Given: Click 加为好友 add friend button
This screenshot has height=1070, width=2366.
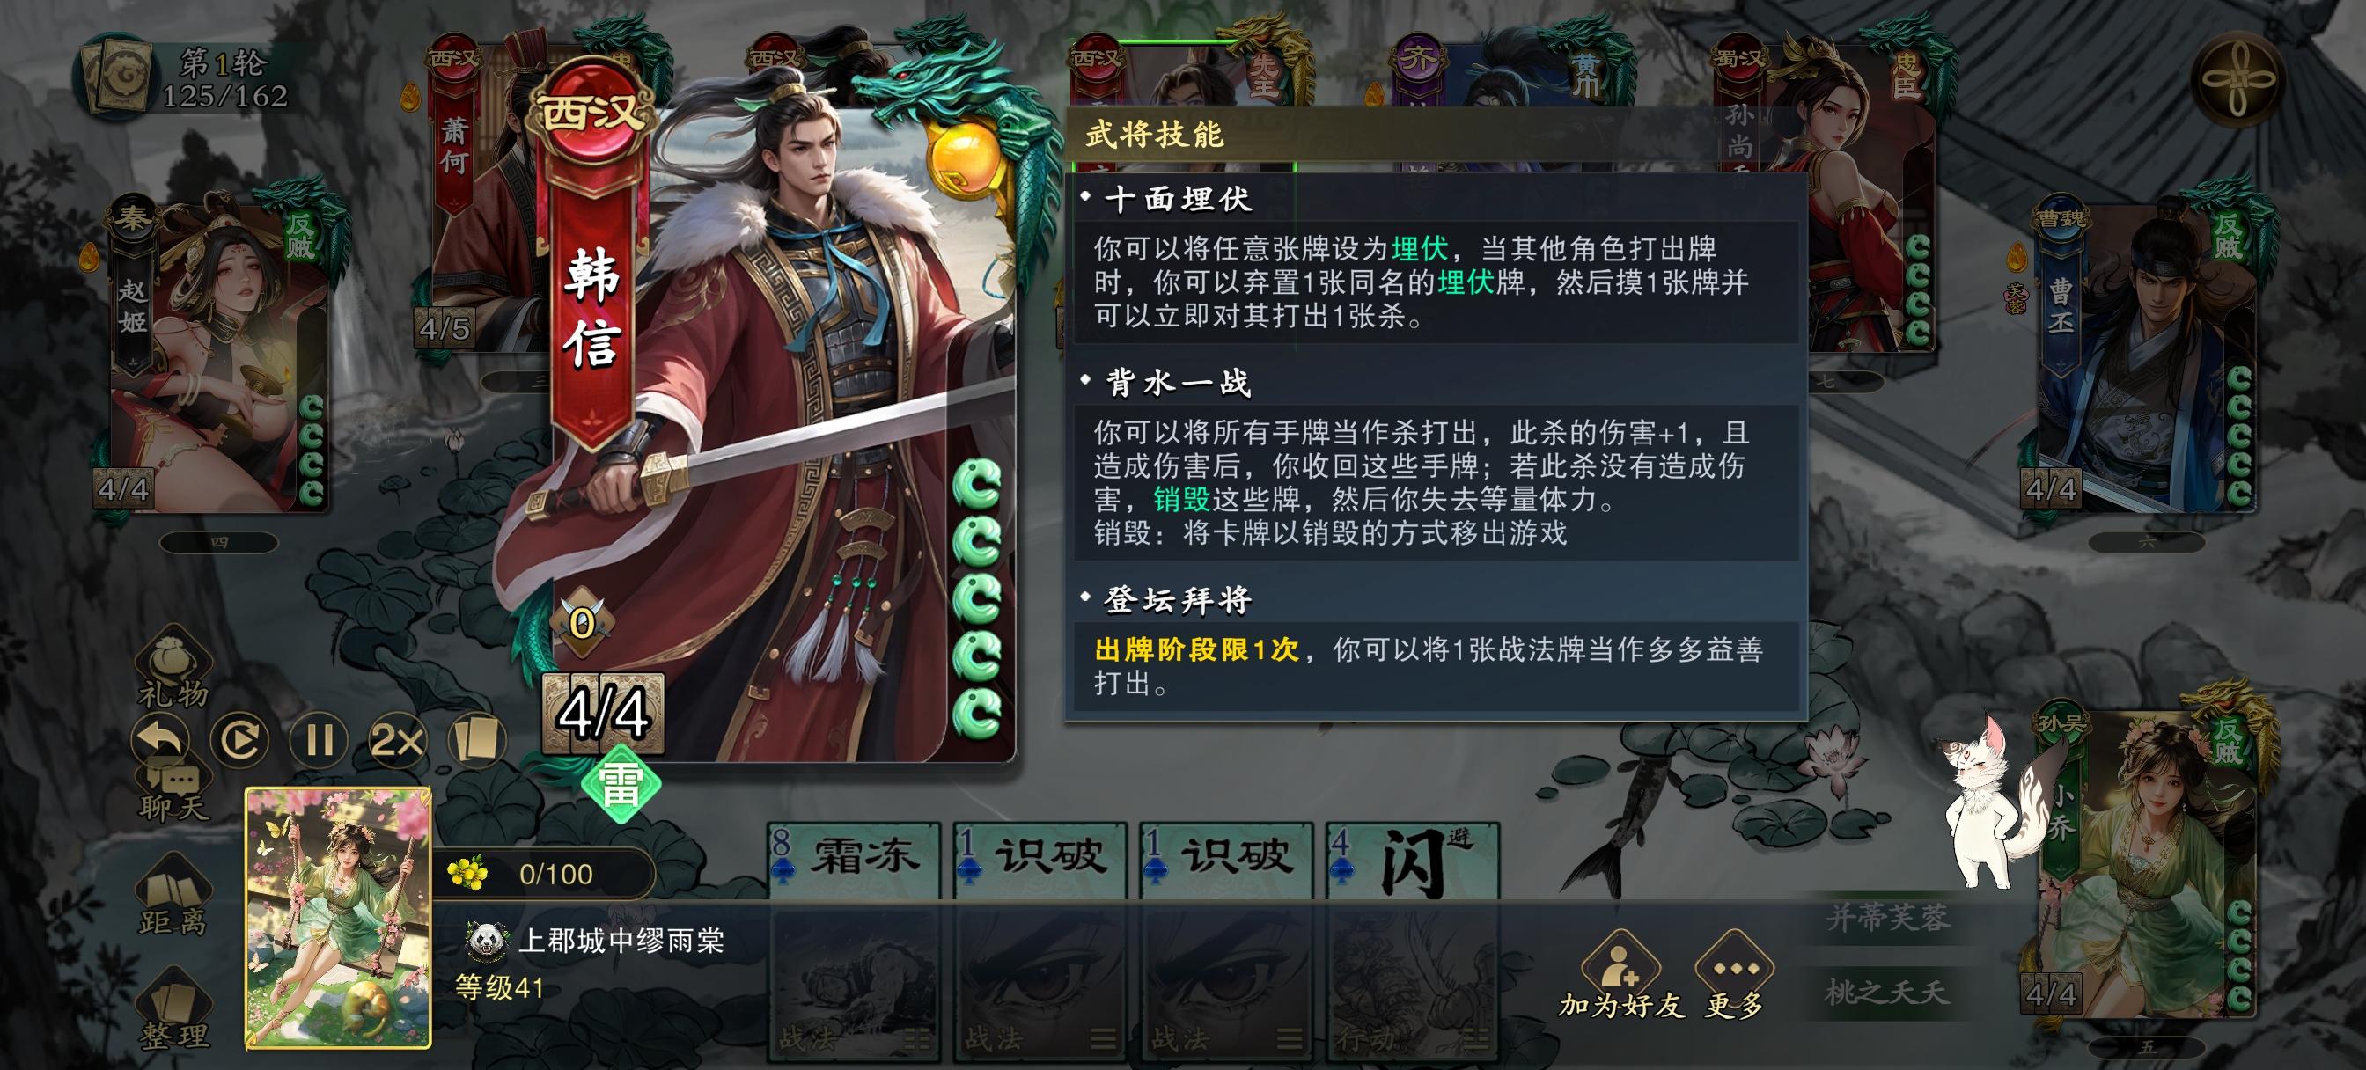Looking at the screenshot, I should click(x=1621, y=977).
